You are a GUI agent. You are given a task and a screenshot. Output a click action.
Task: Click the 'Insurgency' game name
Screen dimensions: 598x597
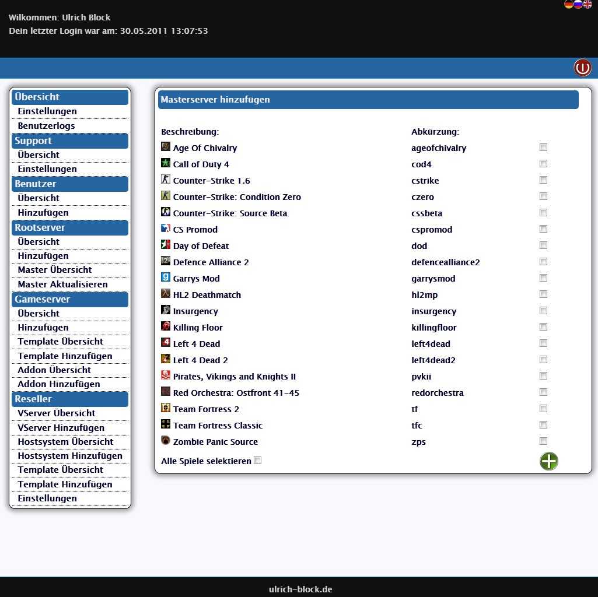click(x=195, y=311)
